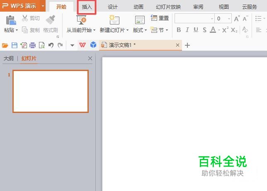This screenshot has width=267, height=191.
Task: Open the 幻灯片放映 tab
Action: (168, 7)
